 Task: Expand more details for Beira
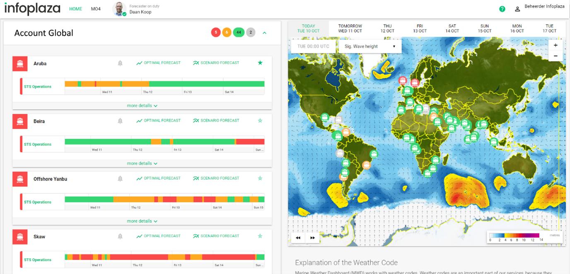pyautogui.click(x=142, y=163)
